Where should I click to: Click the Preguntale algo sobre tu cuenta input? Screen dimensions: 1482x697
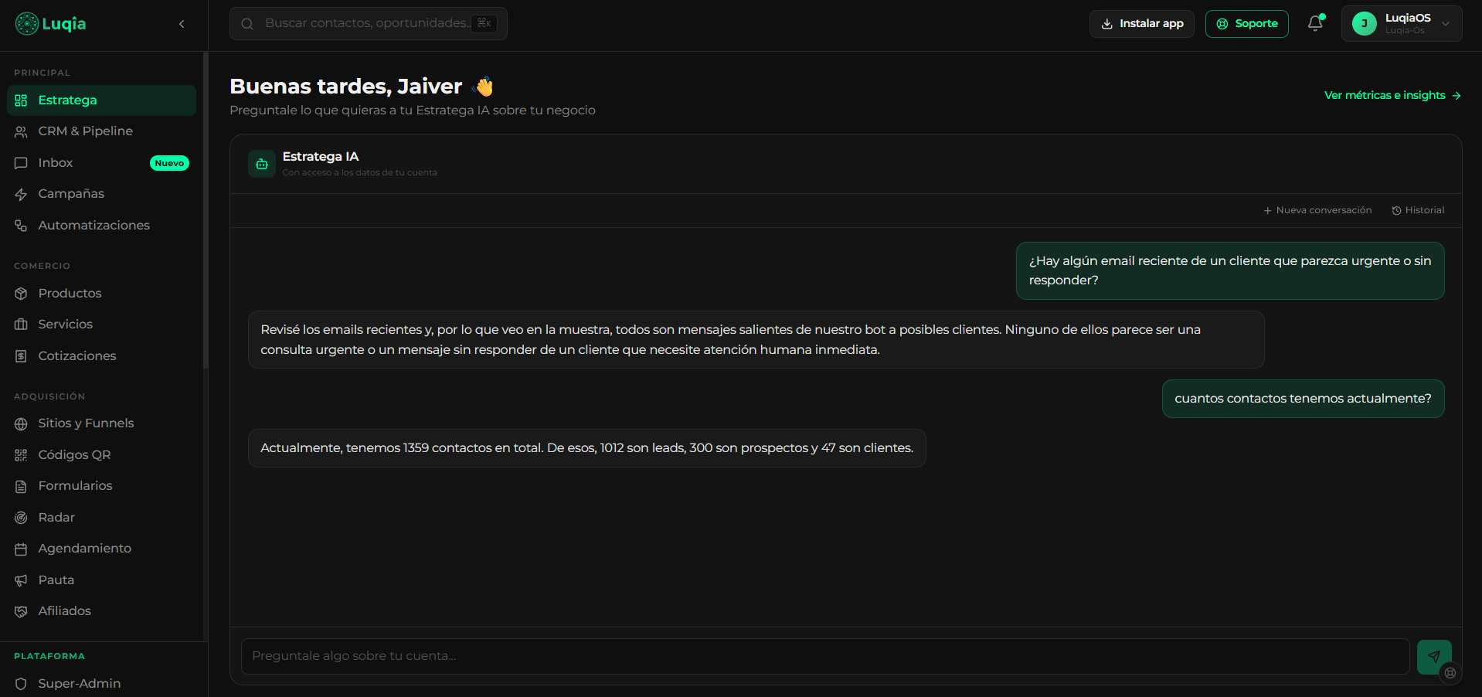point(825,656)
